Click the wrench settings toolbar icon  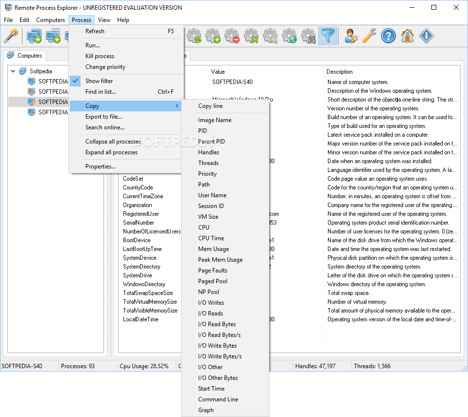pos(369,36)
